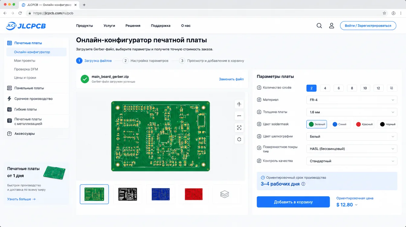Select the black board preview thumbnail
This screenshot has height=227, width=406.
(127, 194)
